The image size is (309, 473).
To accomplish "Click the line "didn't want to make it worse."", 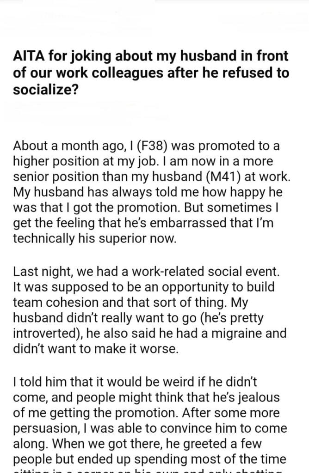I will click(96, 348).
